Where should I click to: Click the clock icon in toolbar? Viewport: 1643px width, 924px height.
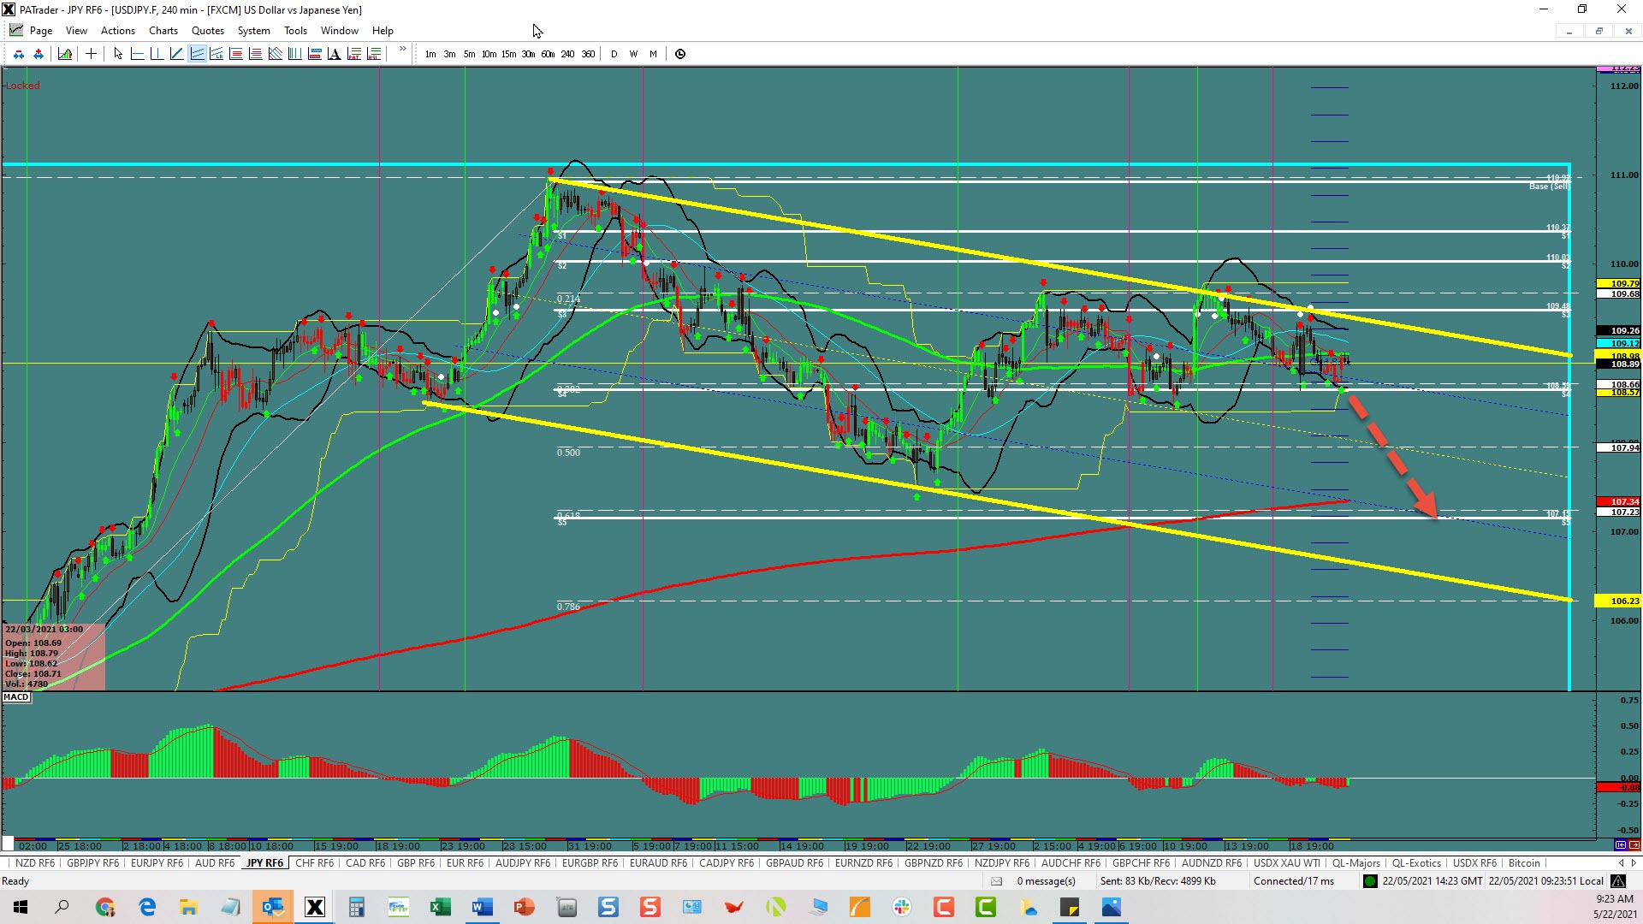680,54
